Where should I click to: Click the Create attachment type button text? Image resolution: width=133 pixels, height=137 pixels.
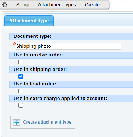coord(47,122)
